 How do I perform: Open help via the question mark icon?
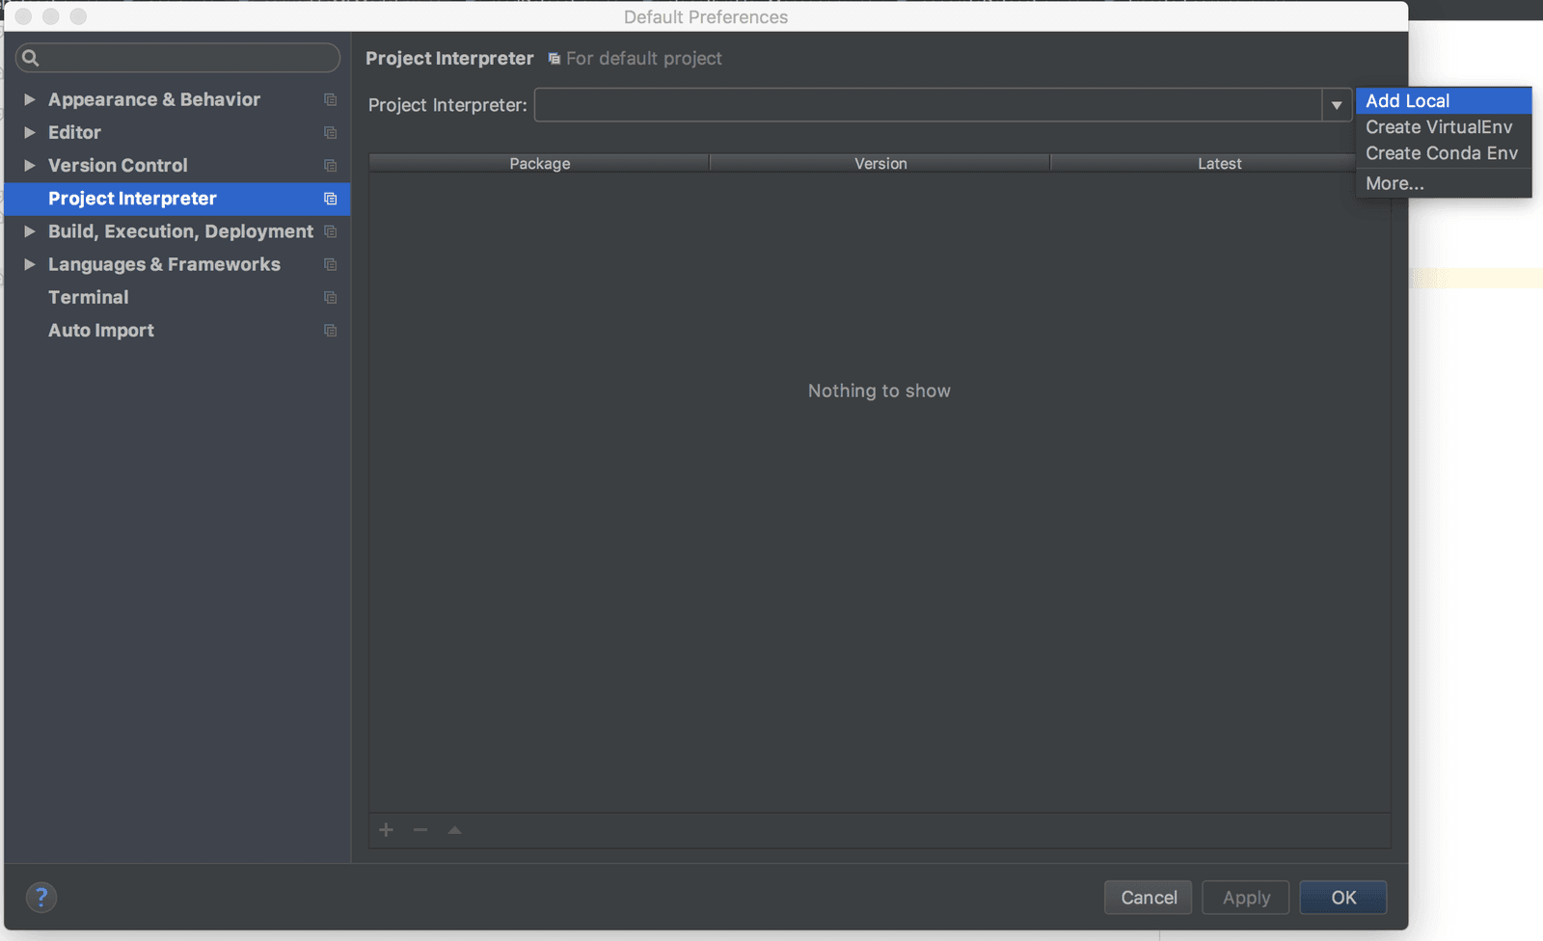(x=41, y=897)
